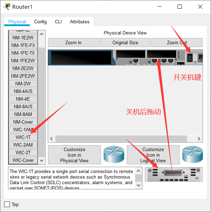The image size is (211, 212).
Task: Click description box scroll up arrow
Action: [138, 171]
